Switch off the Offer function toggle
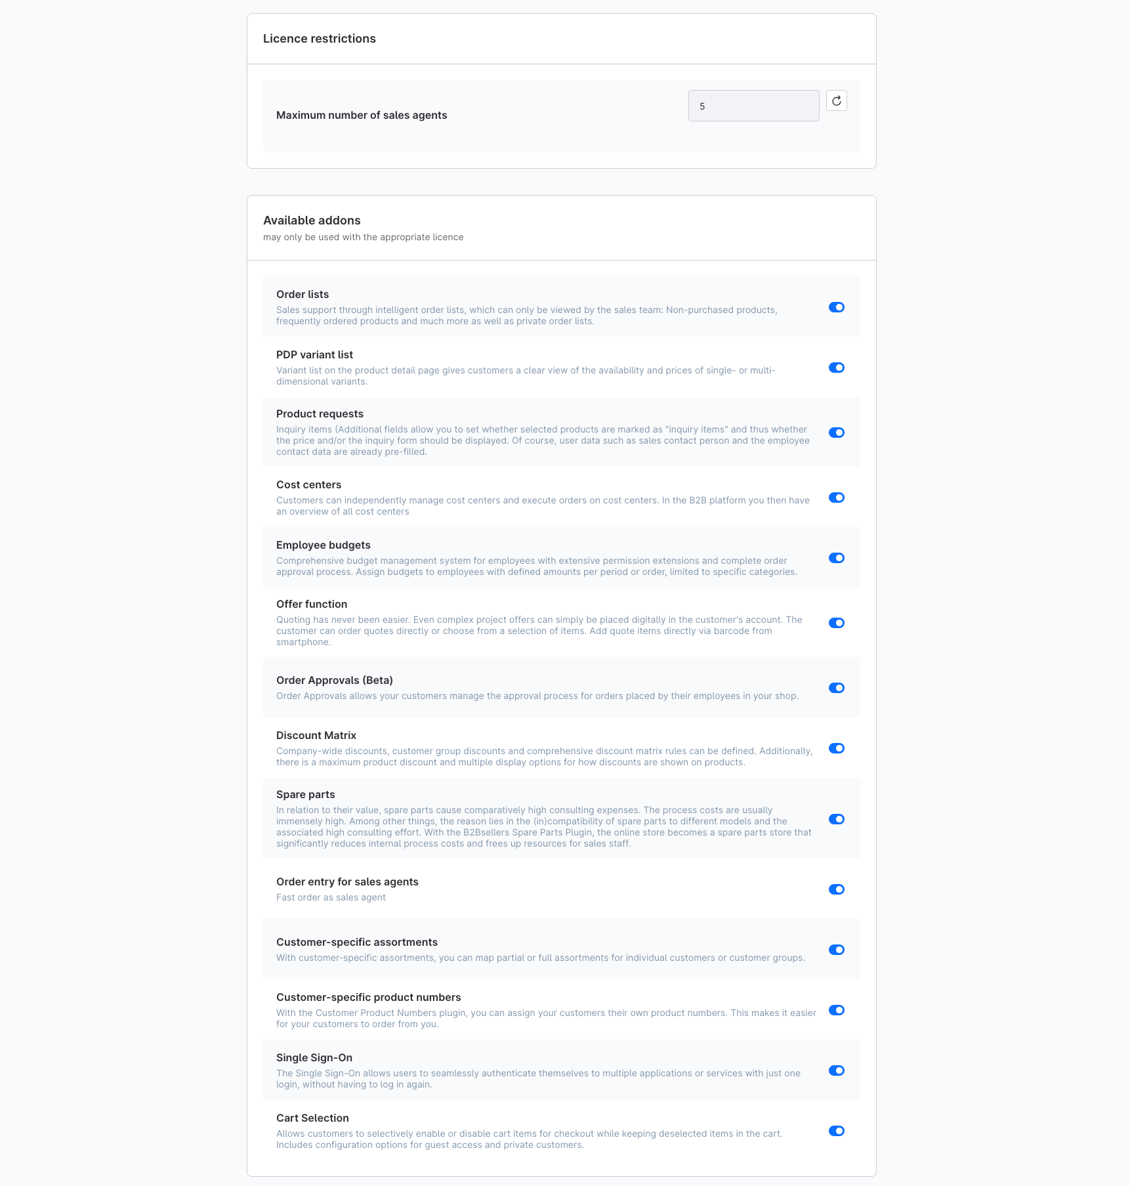Image resolution: width=1130 pixels, height=1186 pixels. coord(836,623)
